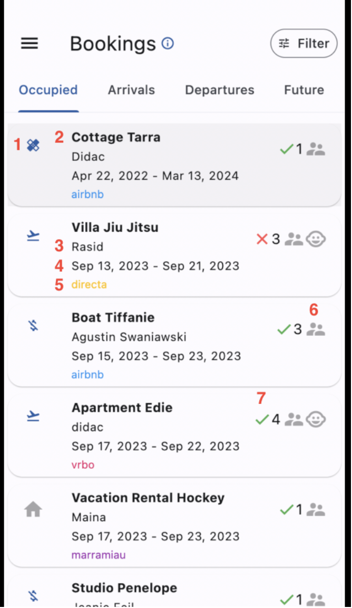Toggle the green checkmark on Cottage Tarra
The width and height of the screenshot is (352, 608).
pos(286,148)
